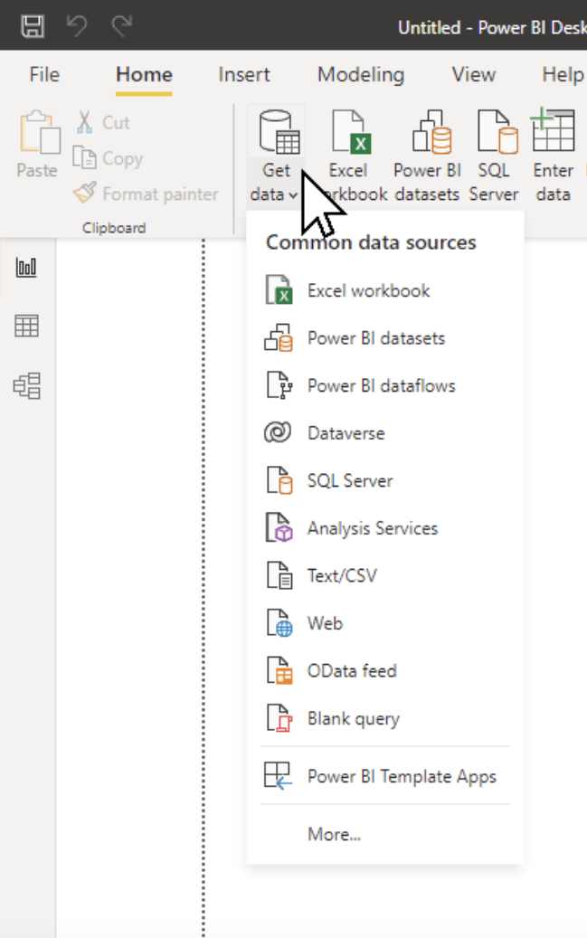Click the Template Apps grid arrow icon
Screen dimensions: 587x938
[x=279, y=776]
